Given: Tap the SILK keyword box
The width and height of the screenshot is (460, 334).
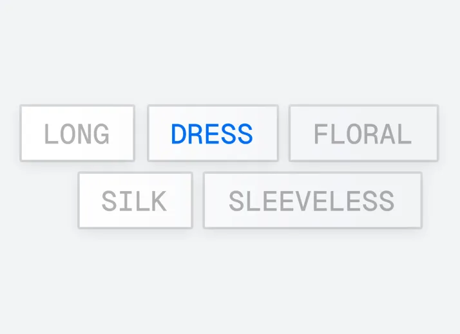Looking at the screenshot, I should 135,200.
